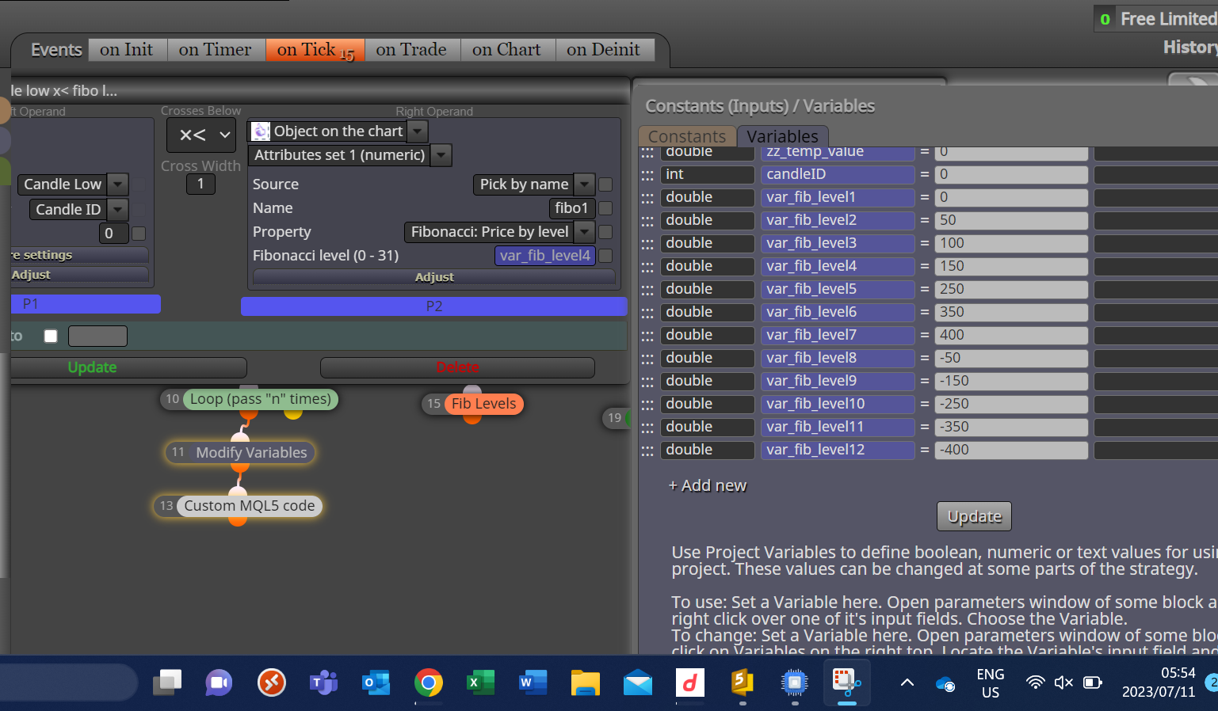1218x711 pixels.
Task: Expand the right operand Adjust section
Action: (434, 277)
